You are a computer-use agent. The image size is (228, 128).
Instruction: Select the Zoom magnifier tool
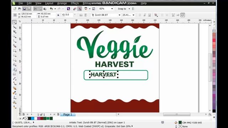click(14, 36)
